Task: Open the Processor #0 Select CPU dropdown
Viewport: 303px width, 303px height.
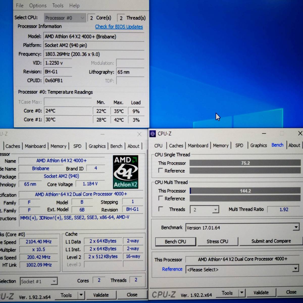Action: pos(65,18)
